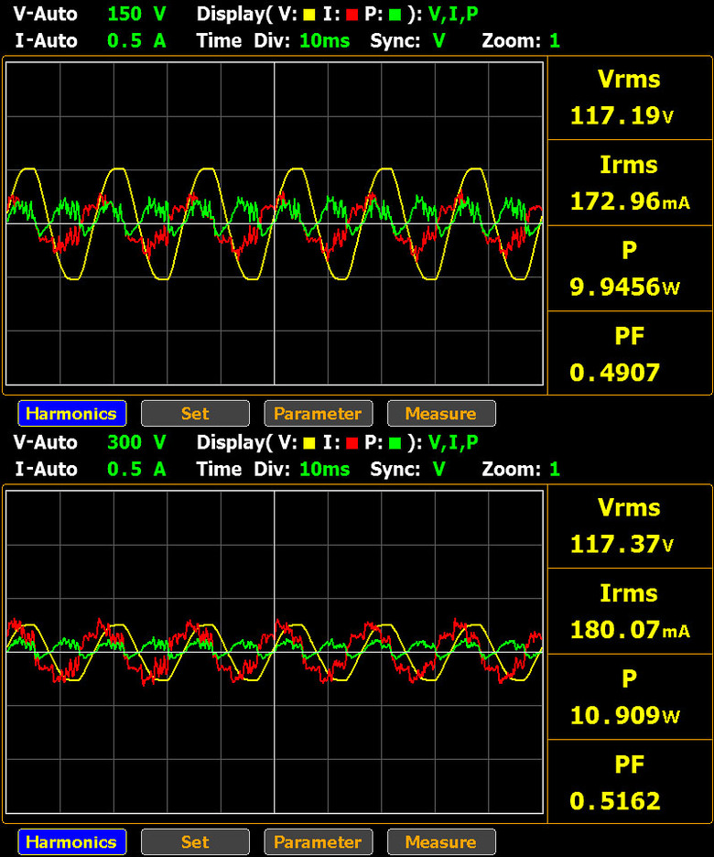Click yellow V color square in bottom header

(309, 443)
